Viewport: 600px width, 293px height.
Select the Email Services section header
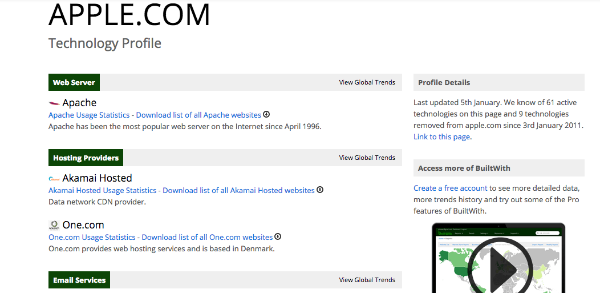pyautogui.click(x=79, y=280)
